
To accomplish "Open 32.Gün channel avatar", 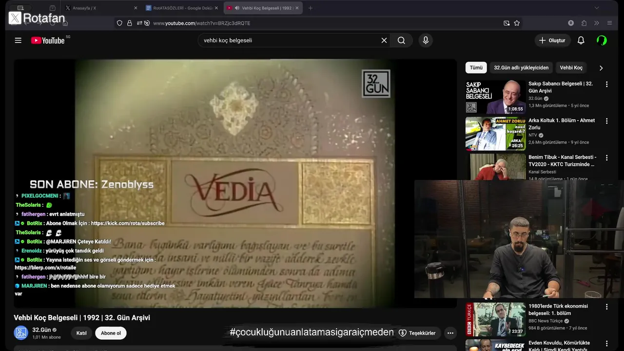I will (x=20, y=333).
